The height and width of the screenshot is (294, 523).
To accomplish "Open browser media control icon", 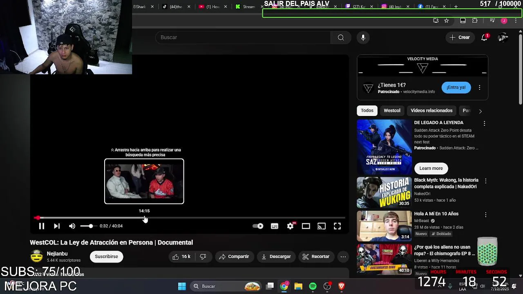I will click(x=492, y=21).
